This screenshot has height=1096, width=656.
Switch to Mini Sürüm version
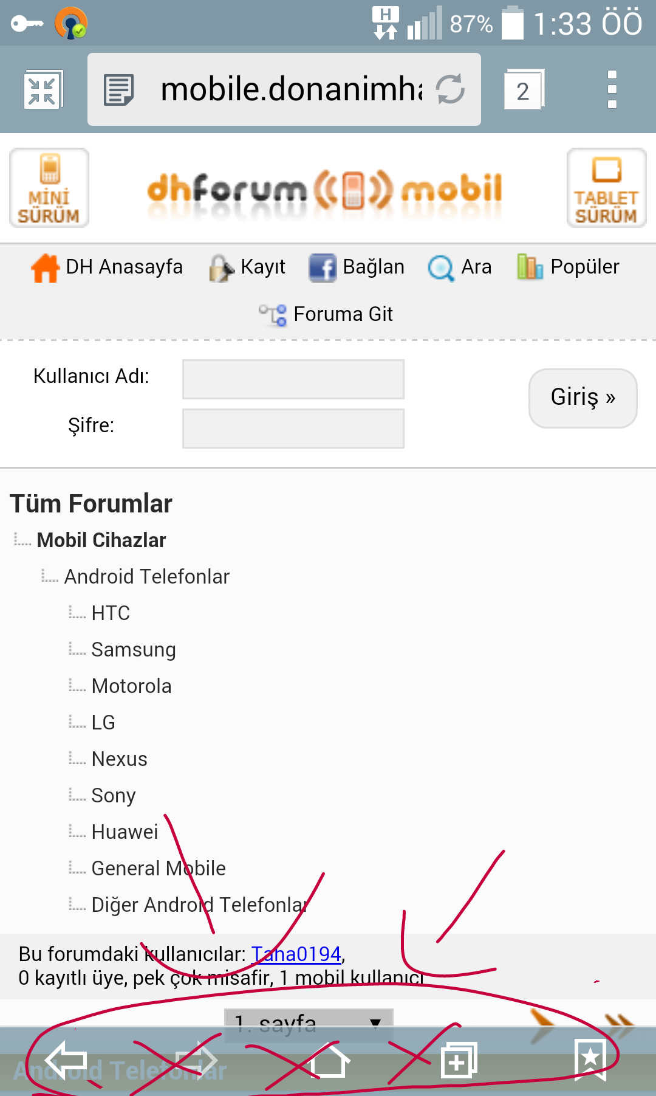click(49, 188)
